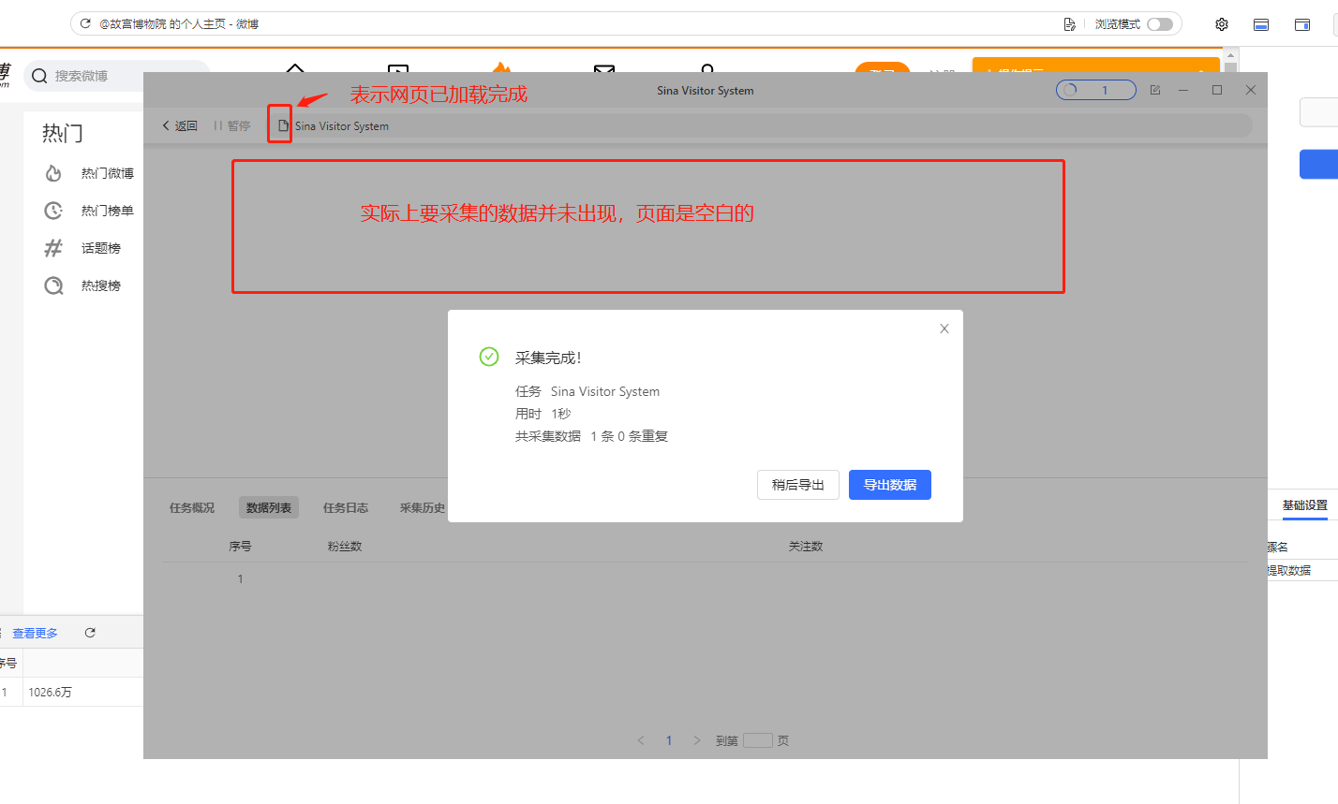
Task: Switch to the 数据列表 tab
Action: [269, 508]
